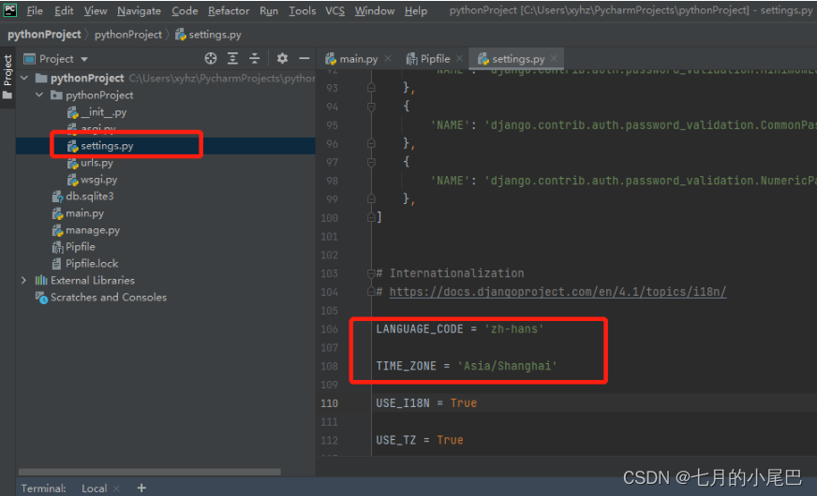Click the db.sqlite3 file icon
Screen dimensions: 817x496
(x=57, y=197)
